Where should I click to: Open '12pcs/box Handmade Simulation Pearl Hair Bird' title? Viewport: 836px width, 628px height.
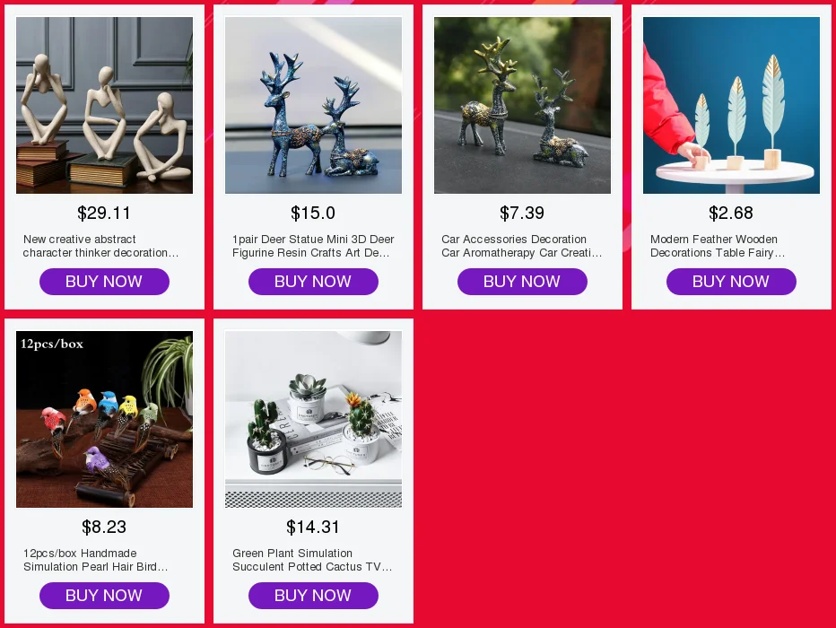pos(95,560)
